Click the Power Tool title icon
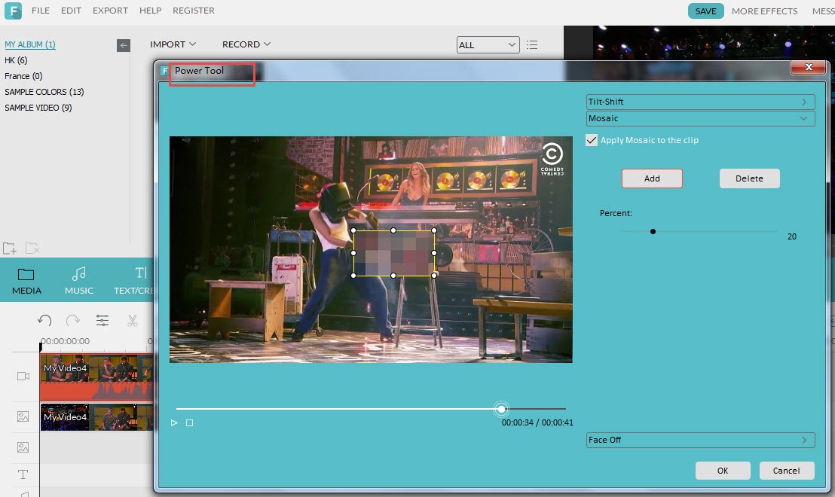The width and height of the screenshot is (835, 497). (x=164, y=71)
